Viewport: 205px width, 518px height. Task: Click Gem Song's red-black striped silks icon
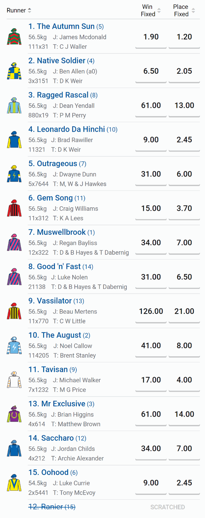click(14, 208)
